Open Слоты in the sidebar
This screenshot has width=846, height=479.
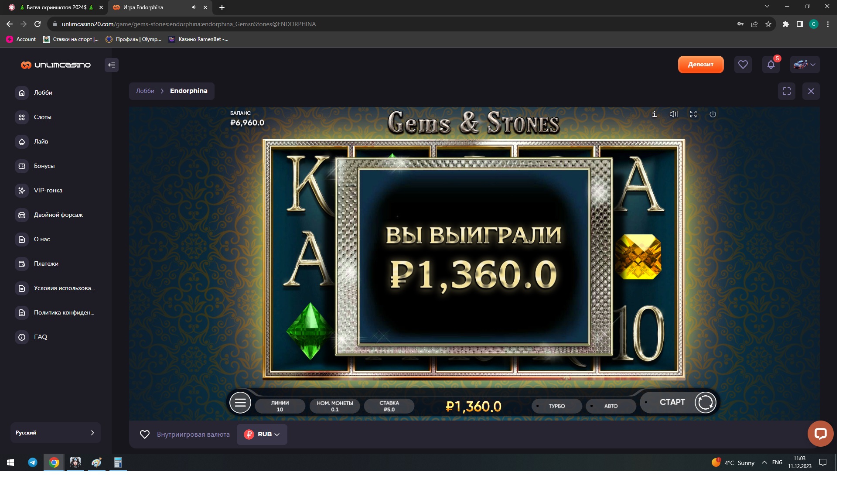coord(42,117)
